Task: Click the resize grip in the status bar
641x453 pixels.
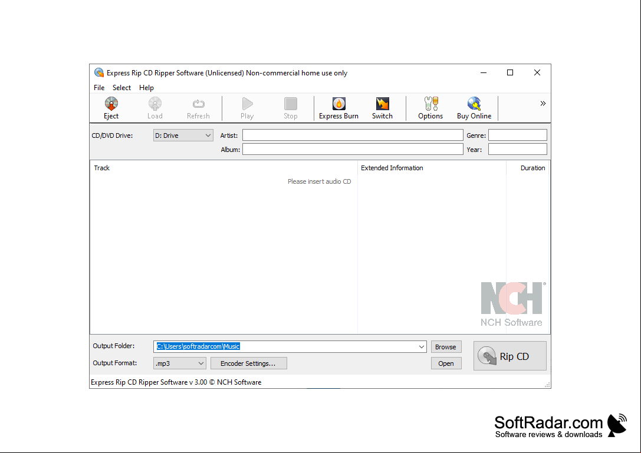Action: tap(547, 385)
